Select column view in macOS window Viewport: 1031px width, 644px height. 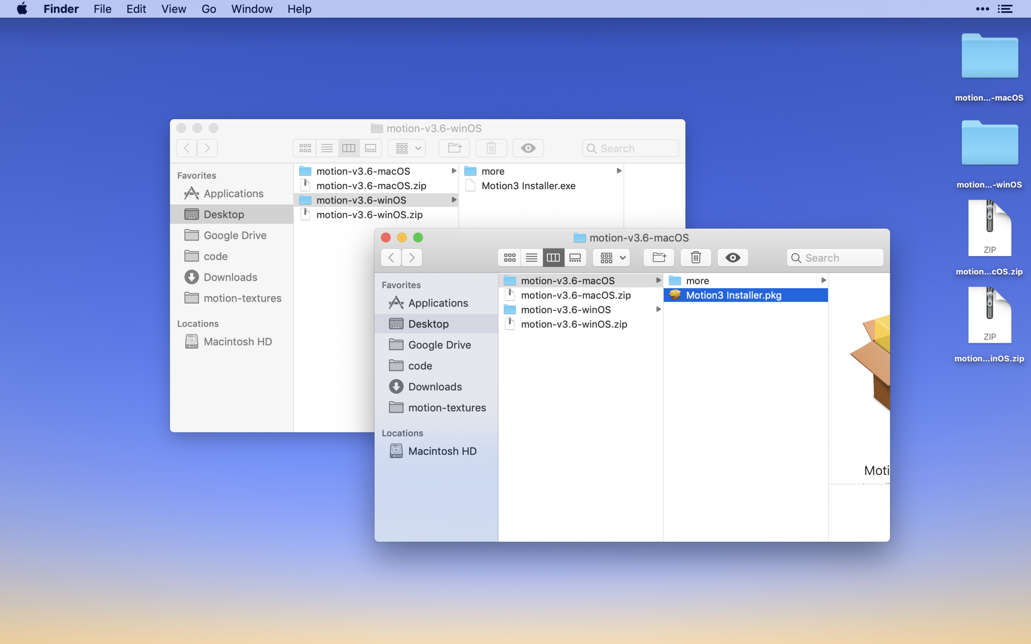pos(553,258)
